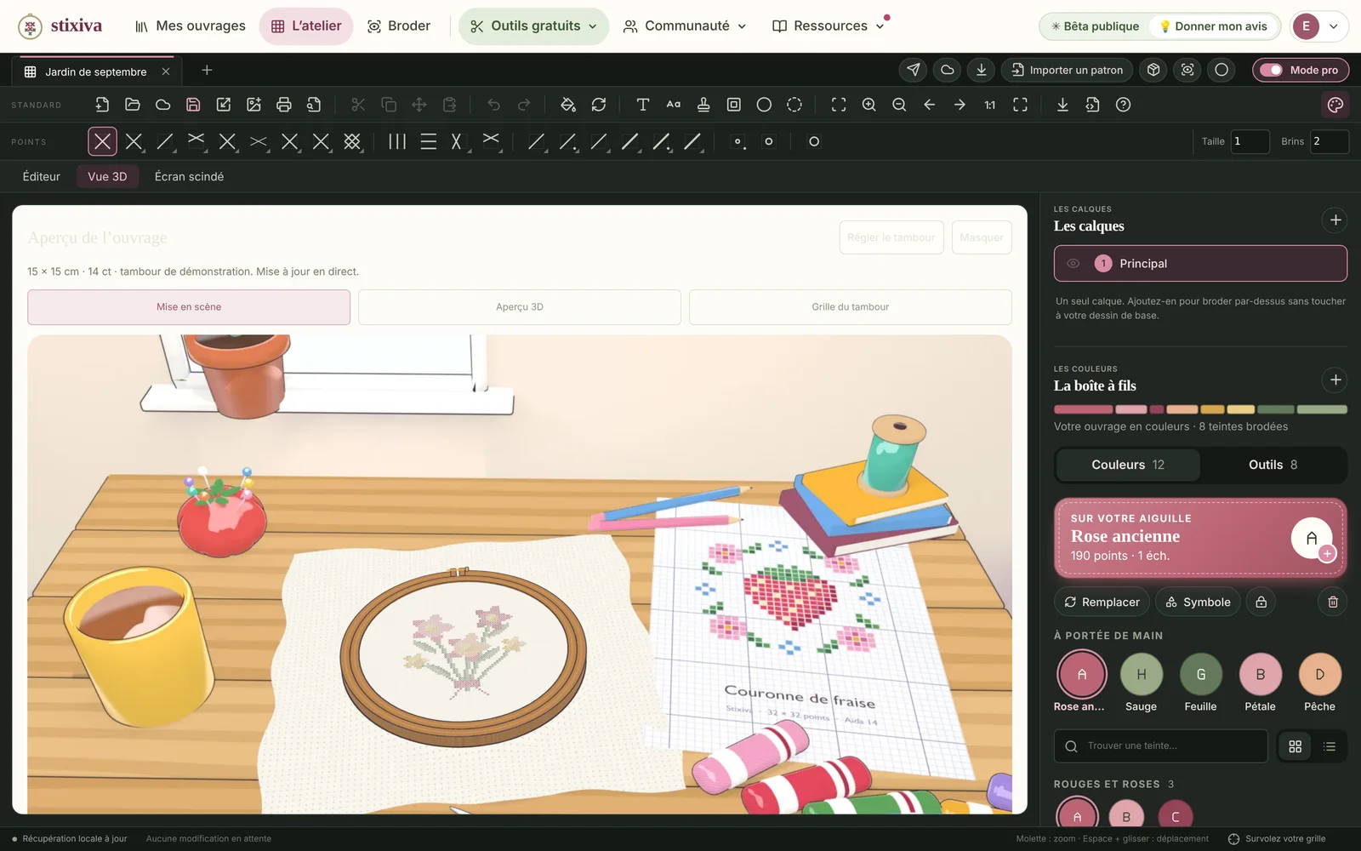Image resolution: width=1361 pixels, height=851 pixels.
Task: Select the three horizontal lines stitch
Action: [x=429, y=141]
